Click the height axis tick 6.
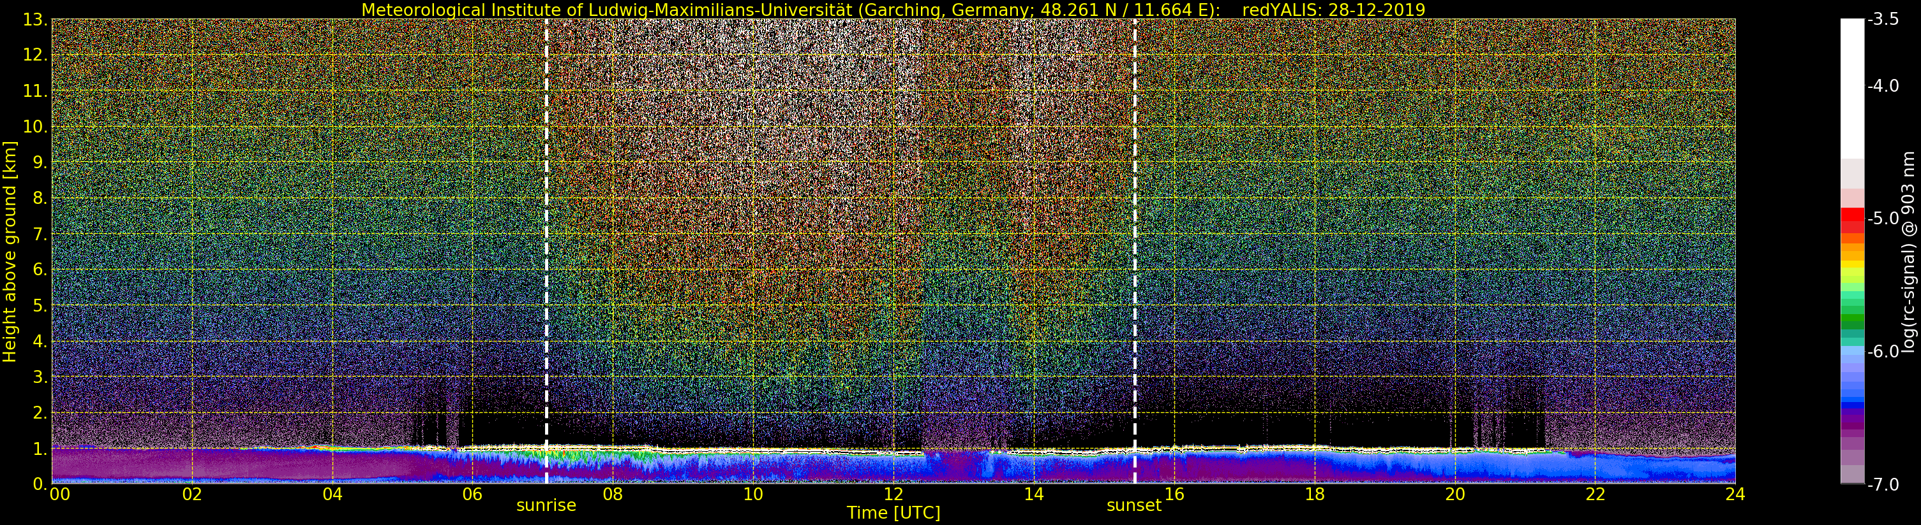 [40, 270]
